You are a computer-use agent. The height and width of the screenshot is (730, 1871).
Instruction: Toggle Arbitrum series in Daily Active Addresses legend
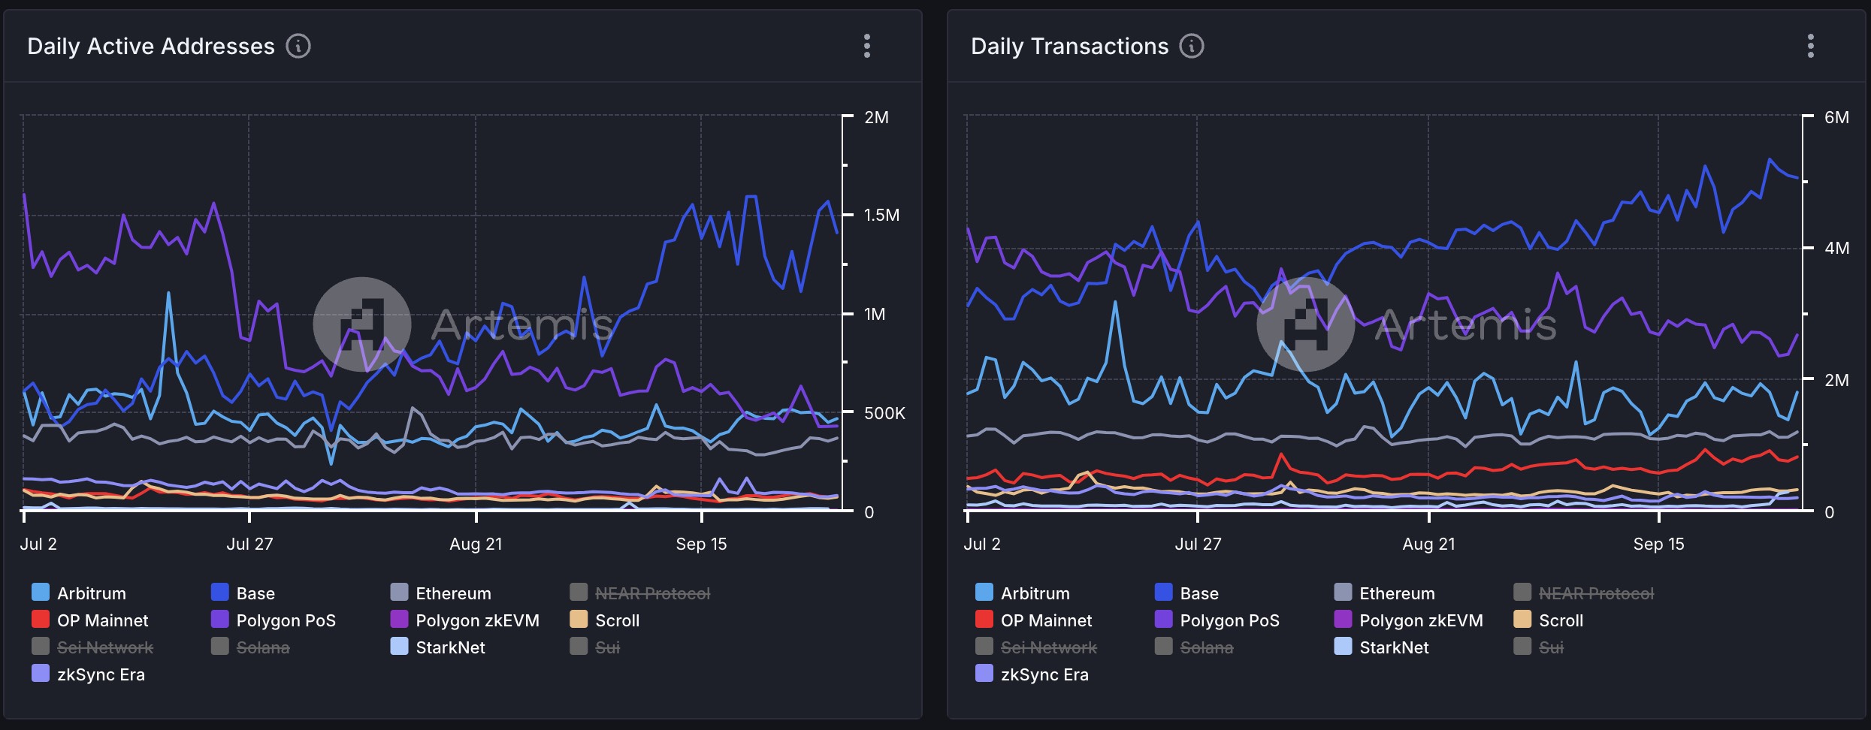tap(79, 593)
